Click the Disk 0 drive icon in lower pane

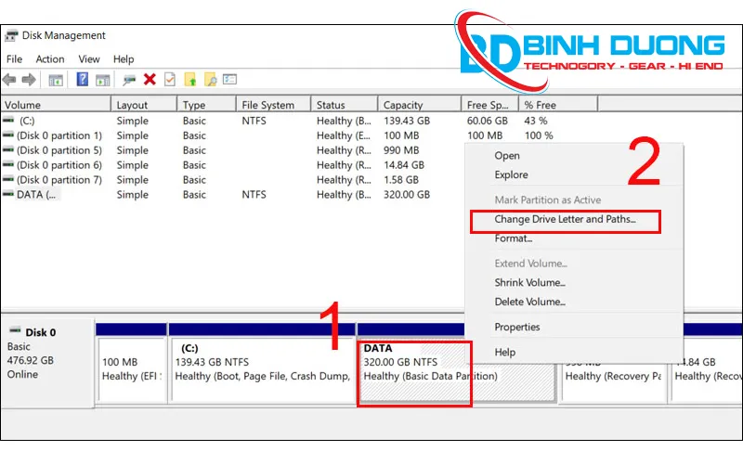tap(15, 330)
